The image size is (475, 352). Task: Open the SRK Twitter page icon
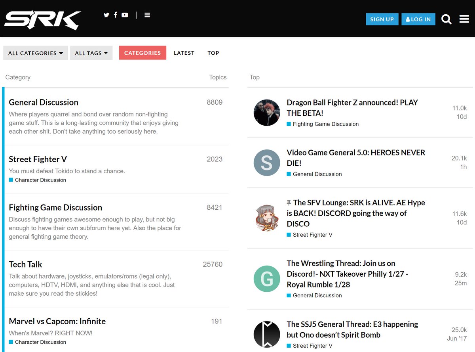coord(106,15)
